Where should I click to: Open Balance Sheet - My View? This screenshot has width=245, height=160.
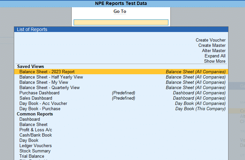[121, 82]
